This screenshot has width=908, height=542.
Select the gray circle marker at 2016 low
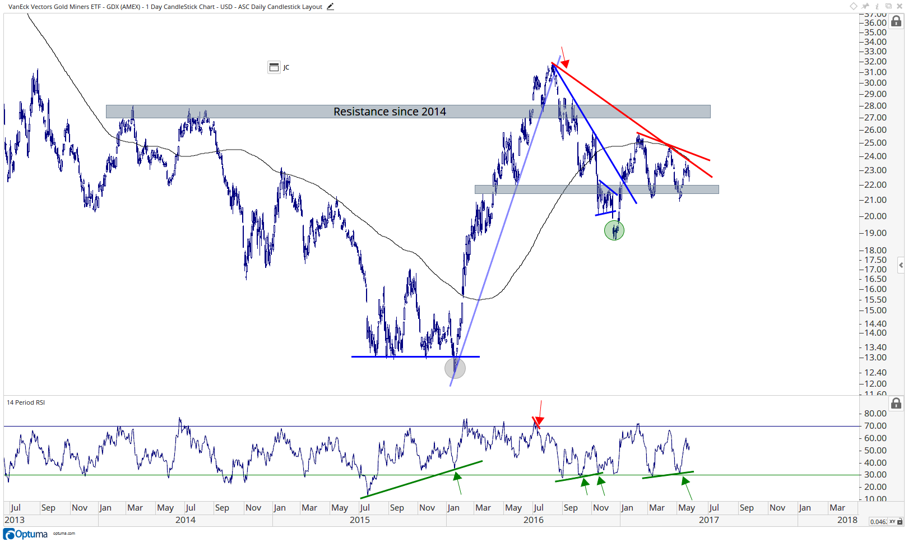coord(455,368)
